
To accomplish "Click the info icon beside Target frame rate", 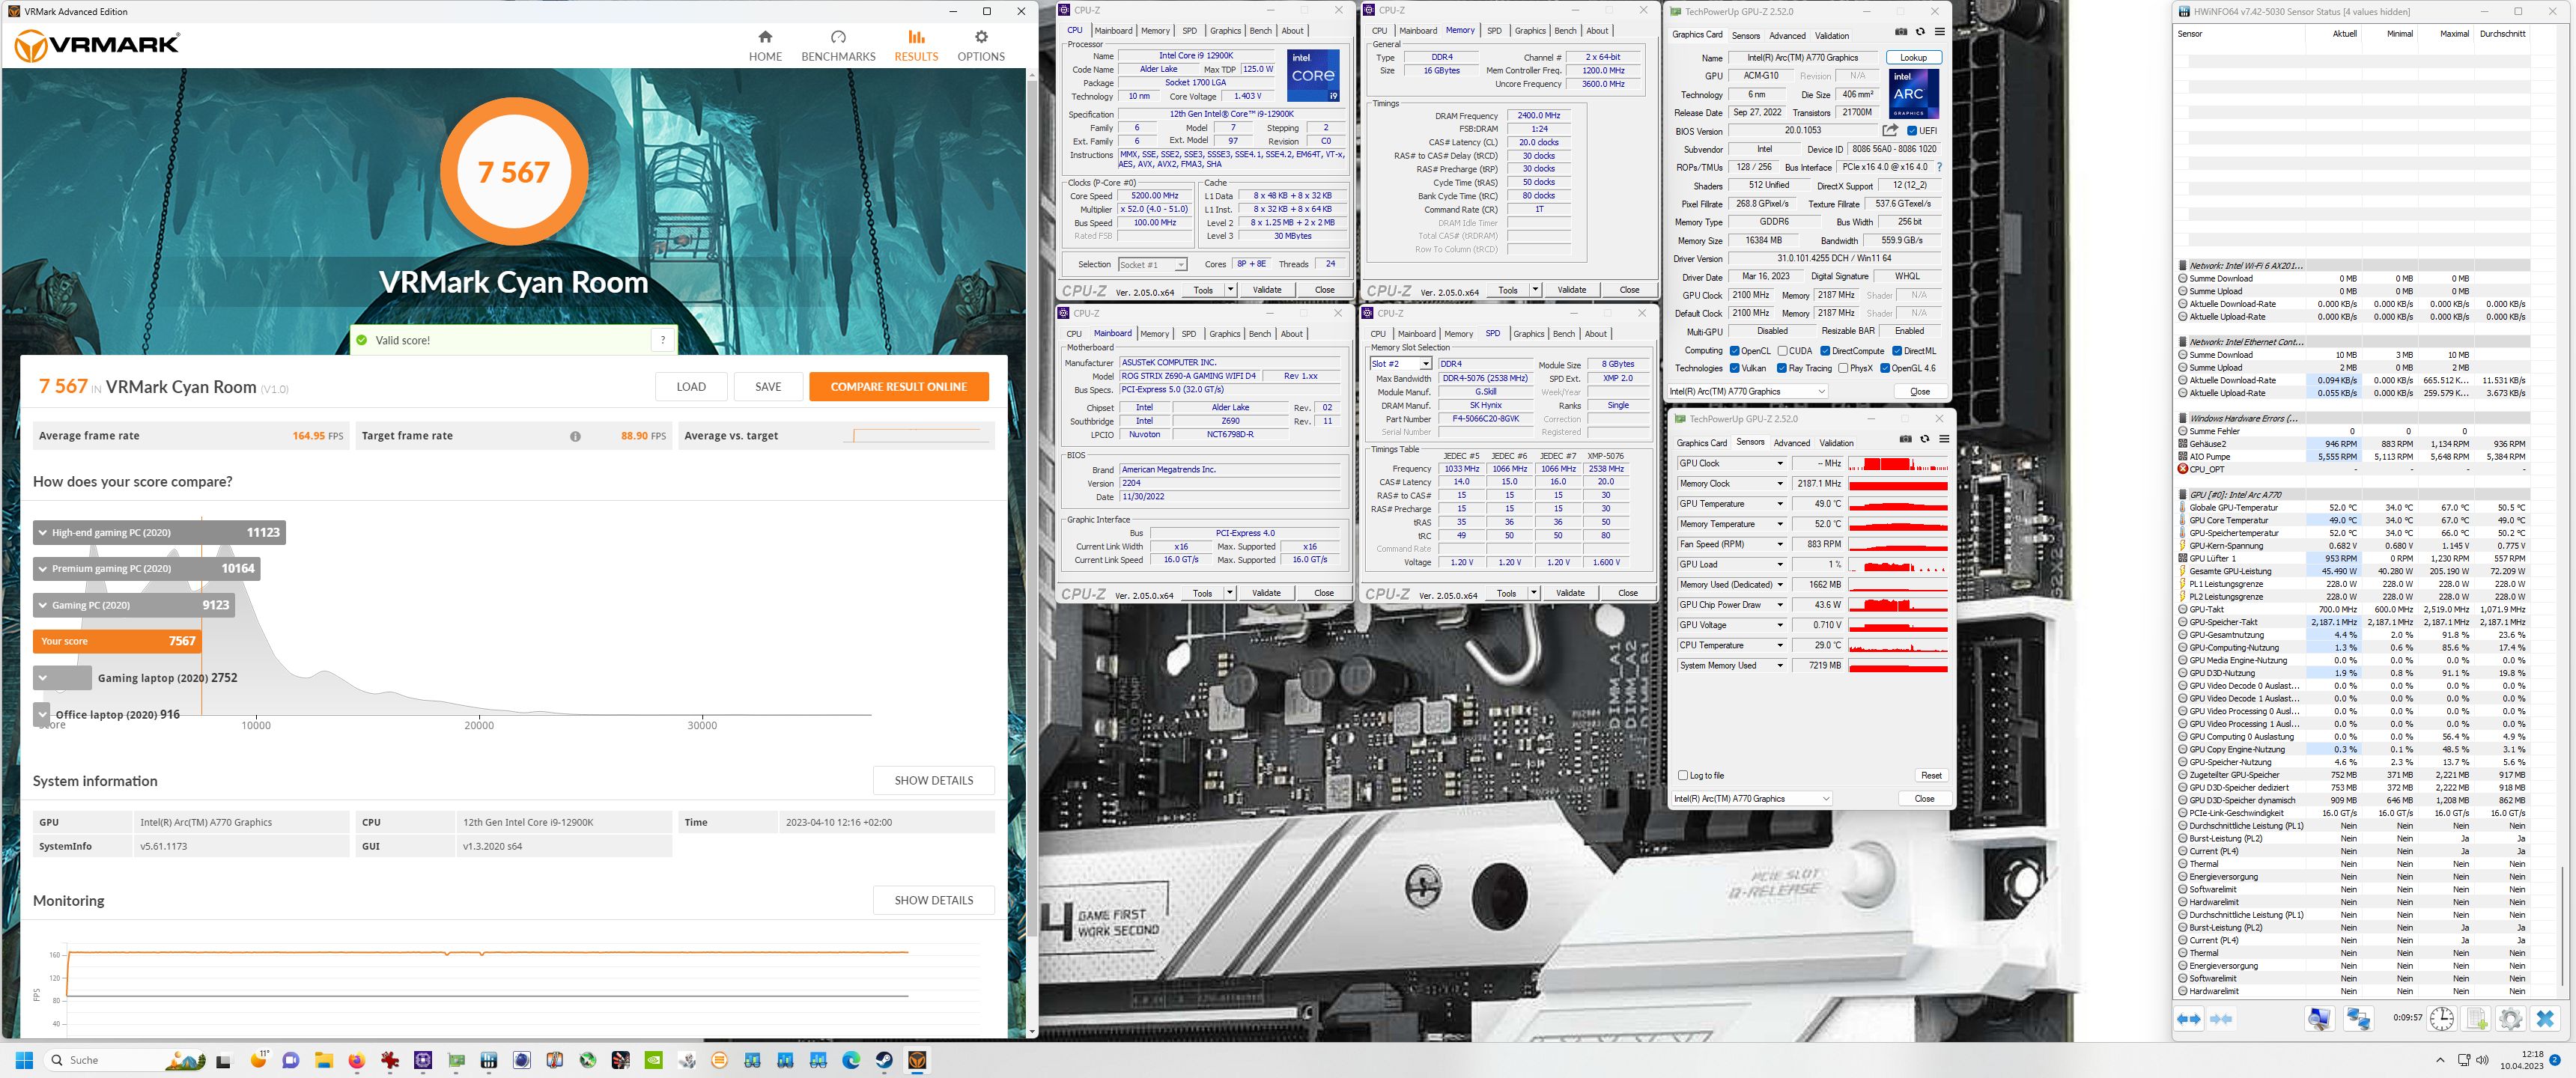I will point(575,436).
